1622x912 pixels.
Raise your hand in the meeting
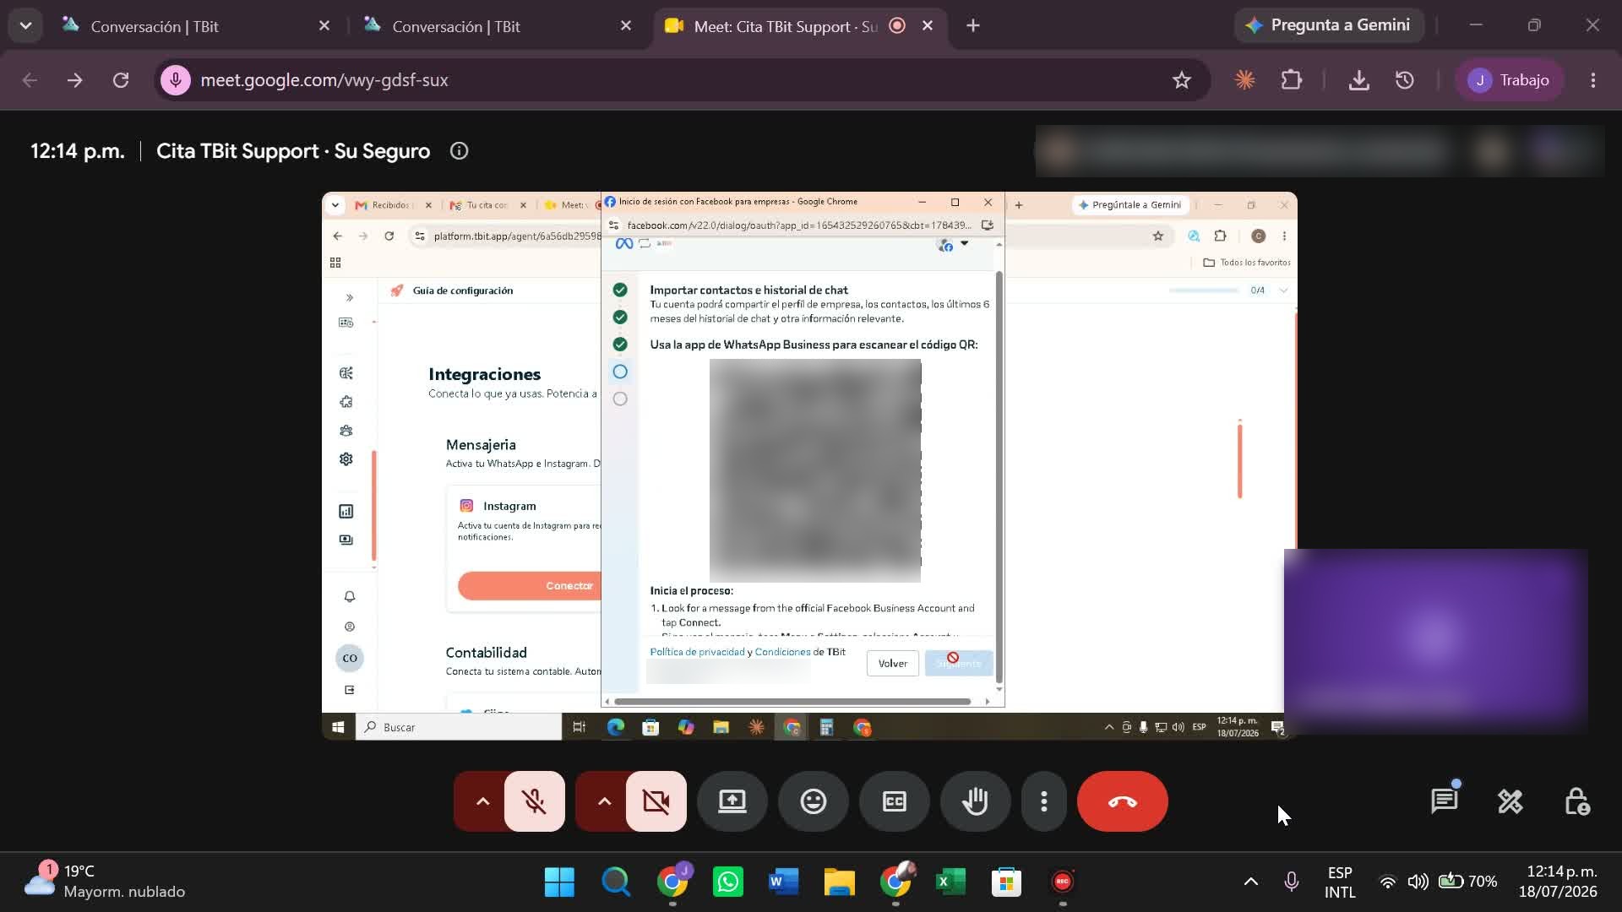(976, 801)
